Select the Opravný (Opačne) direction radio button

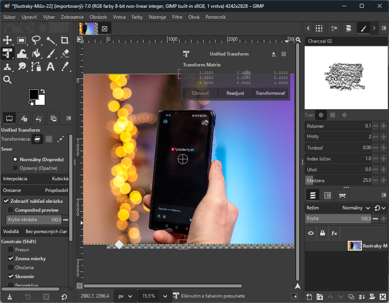pyautogui.click(x=16, y=168)
